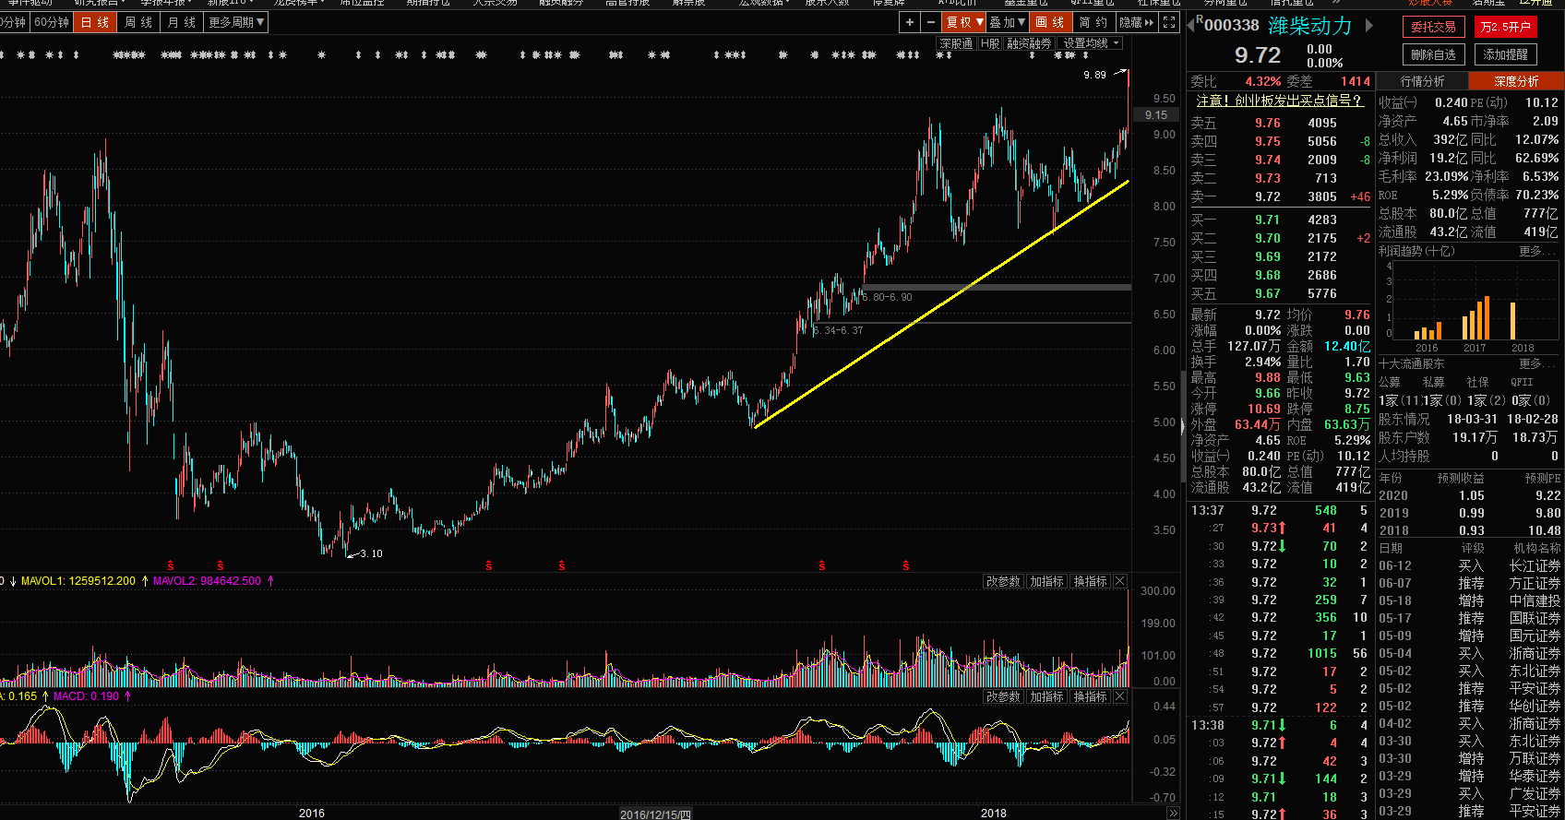The image size is (1565, 820).
Task: Open the 更多周期 dropdown
Action: click(236, 22)
